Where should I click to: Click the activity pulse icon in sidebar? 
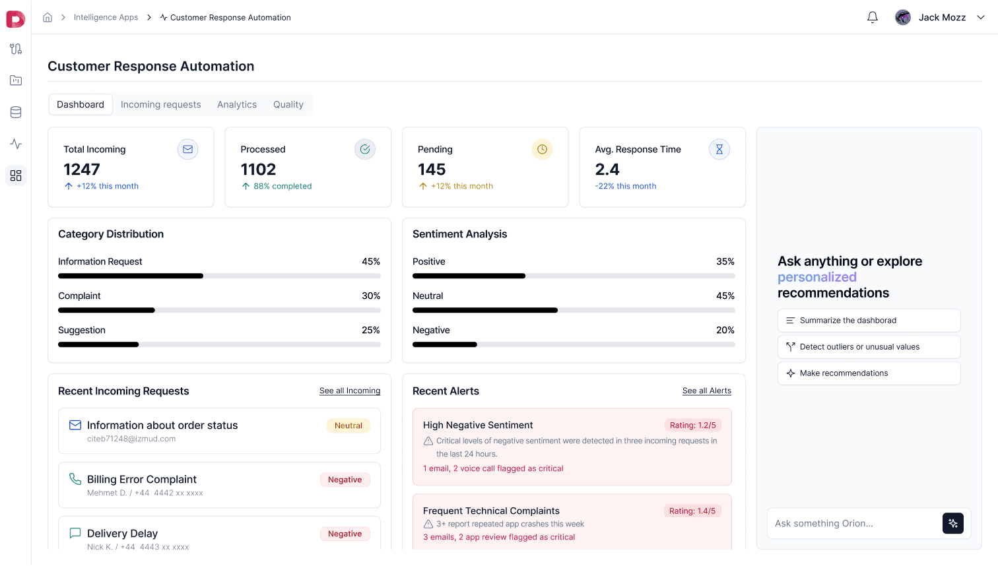(15, 144)
